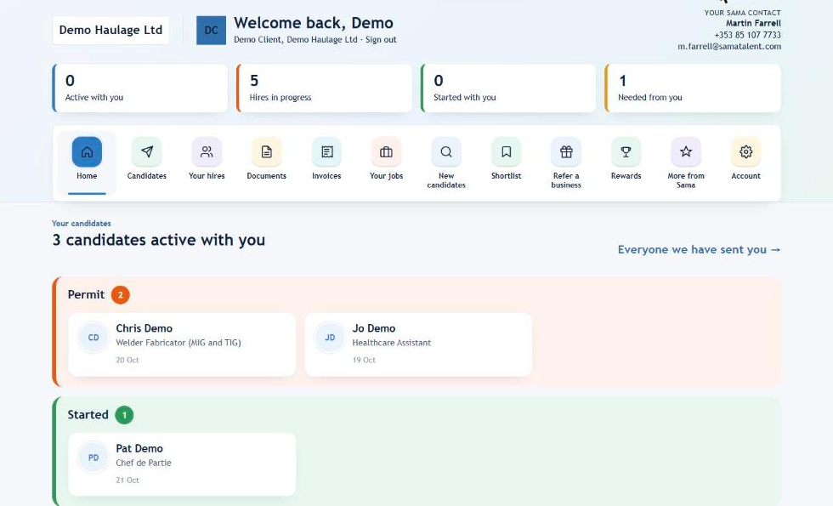Click the 3 candidates active with you heading

pos(158,240)
